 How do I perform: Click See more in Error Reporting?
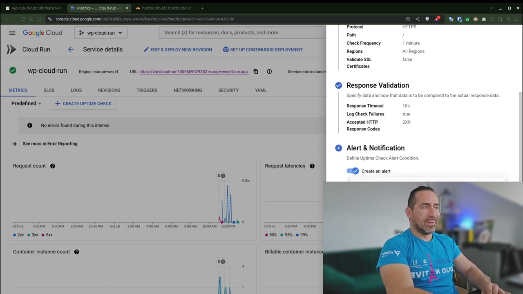[x=50, y=144]
